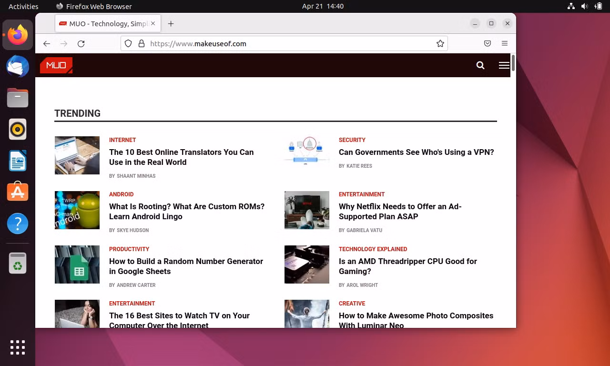
Task: Open the MUO site navigation menu
Action: click(x=504, y=65)
